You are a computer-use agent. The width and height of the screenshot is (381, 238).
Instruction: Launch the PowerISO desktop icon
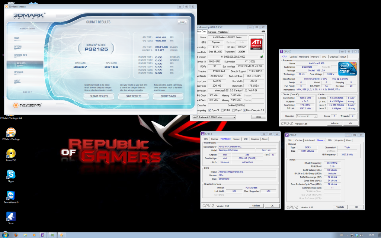pyautogui.click(x=11, y=155)
